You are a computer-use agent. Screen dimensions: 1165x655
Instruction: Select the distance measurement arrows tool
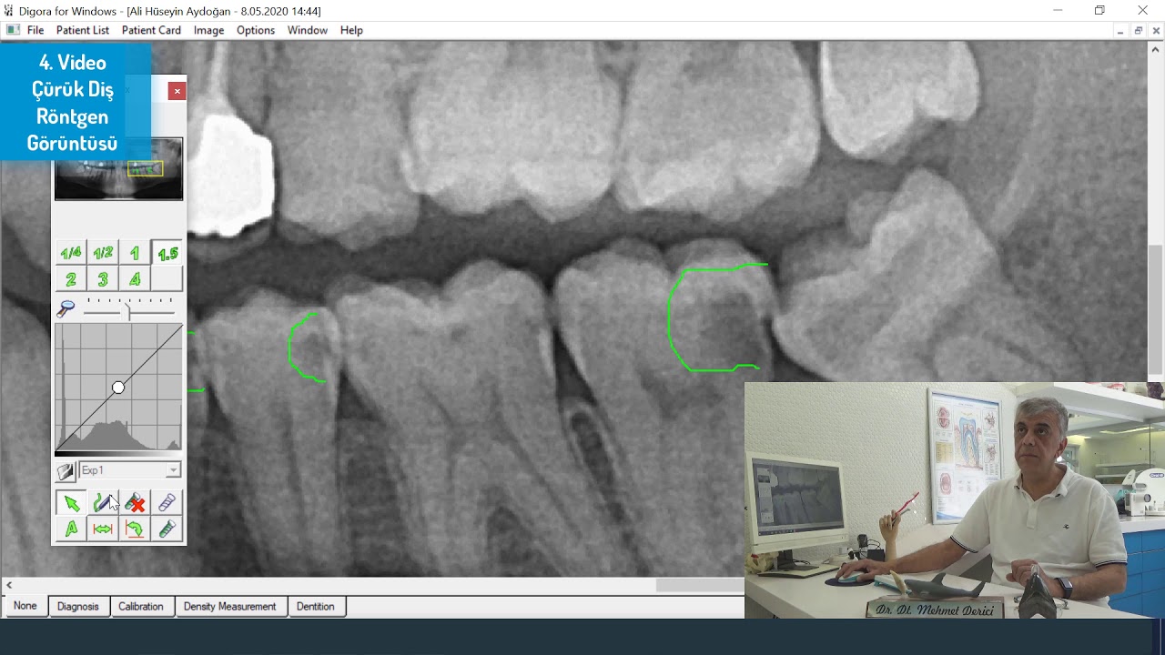point(103,529)
